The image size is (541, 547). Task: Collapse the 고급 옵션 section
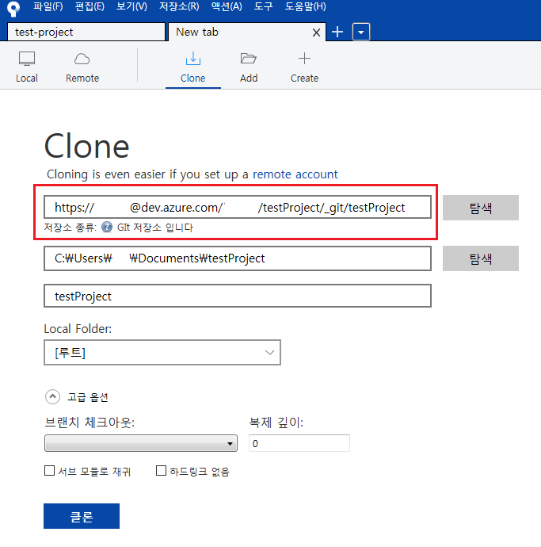click(52, 396)
